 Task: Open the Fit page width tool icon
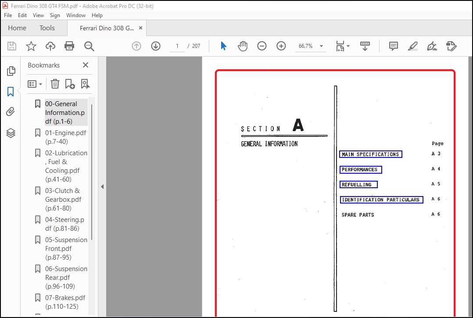pos(340,46)
